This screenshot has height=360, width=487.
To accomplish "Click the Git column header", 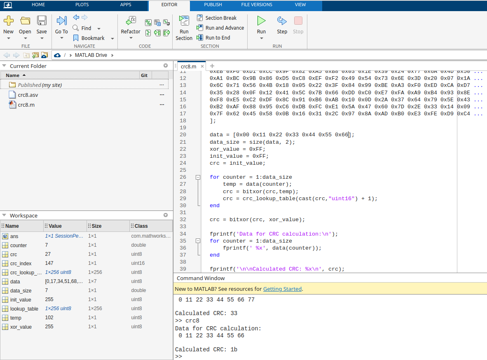I will coord(145,75).
